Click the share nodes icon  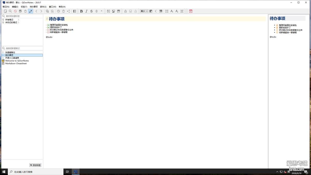tap(68, 11)
